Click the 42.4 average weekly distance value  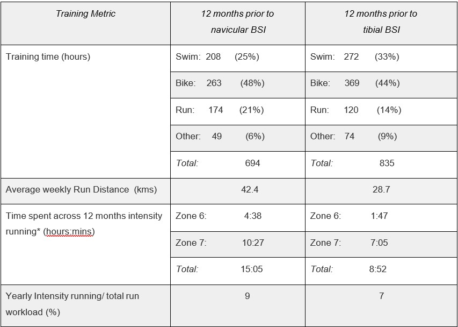point(250,189)
